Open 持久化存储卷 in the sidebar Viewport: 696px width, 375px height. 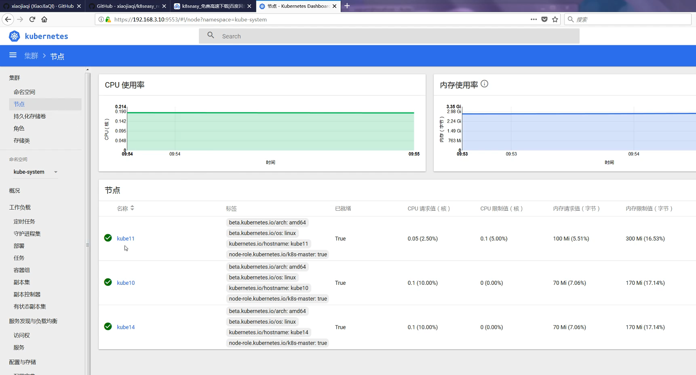pos(30,116)
